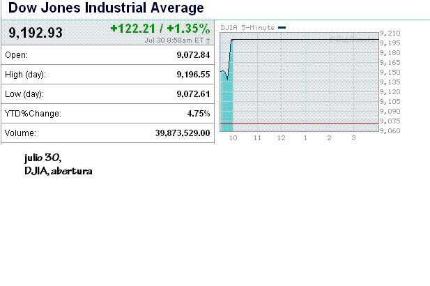
Task: Click the 9,060 y-axis label
Action: tap(390, 130)
